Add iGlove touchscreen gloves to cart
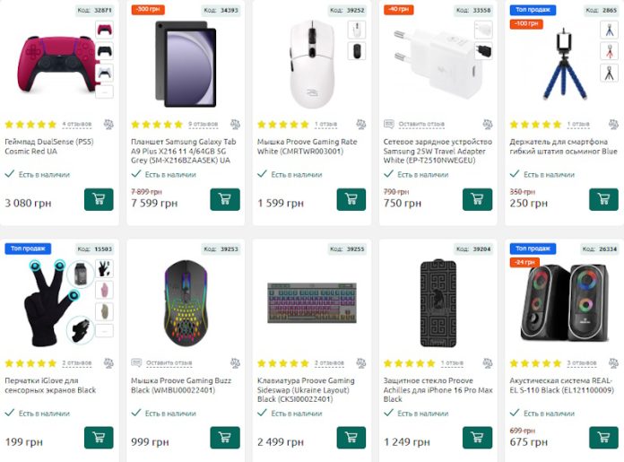The width and height of the screenshot is (624, 462). click(x=99, y=438)
